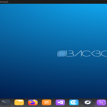
Task: Open the purple screenshot crop tool
Action: pos(101,102)
